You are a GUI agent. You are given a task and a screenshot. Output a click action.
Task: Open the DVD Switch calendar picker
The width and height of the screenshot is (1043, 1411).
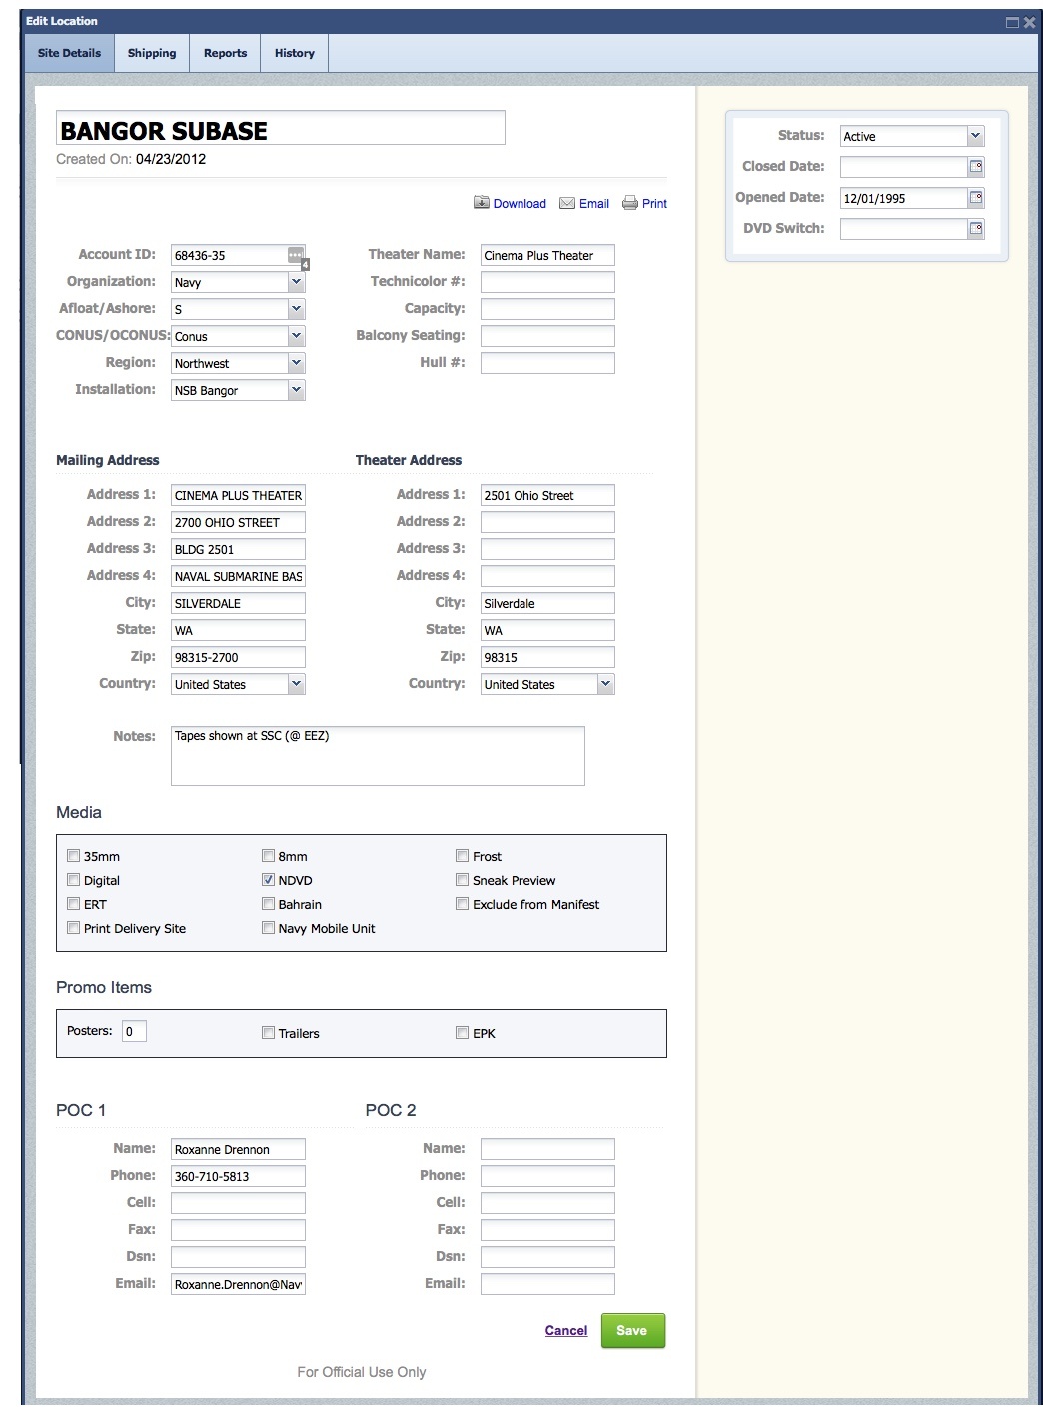(x=976, y=229)
